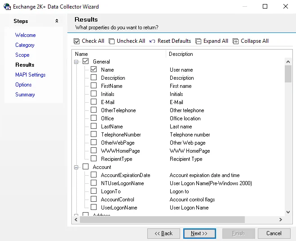Close the wizard window
Viewport: 296px width, 241px height.
[x=286, y=6]
